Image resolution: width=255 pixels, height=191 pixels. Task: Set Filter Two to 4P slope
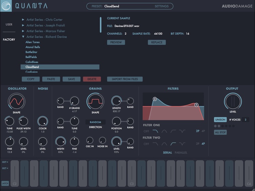203,144
